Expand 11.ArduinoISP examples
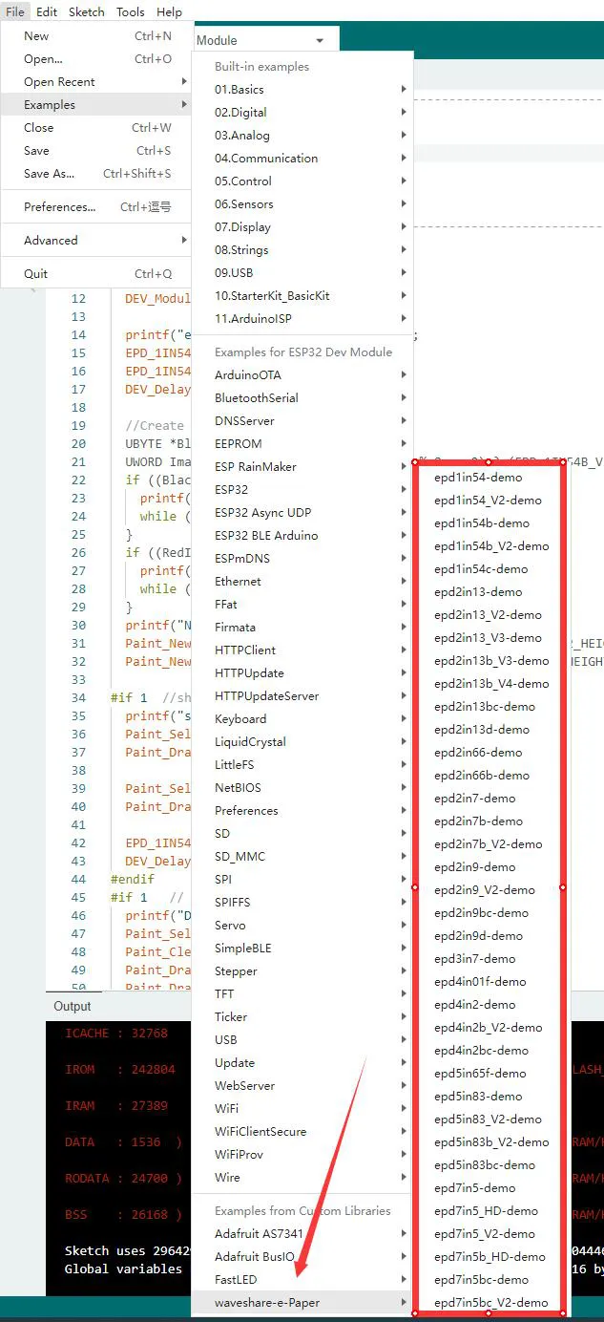This screenshot has height=1322, width=604. pos(302,319)
